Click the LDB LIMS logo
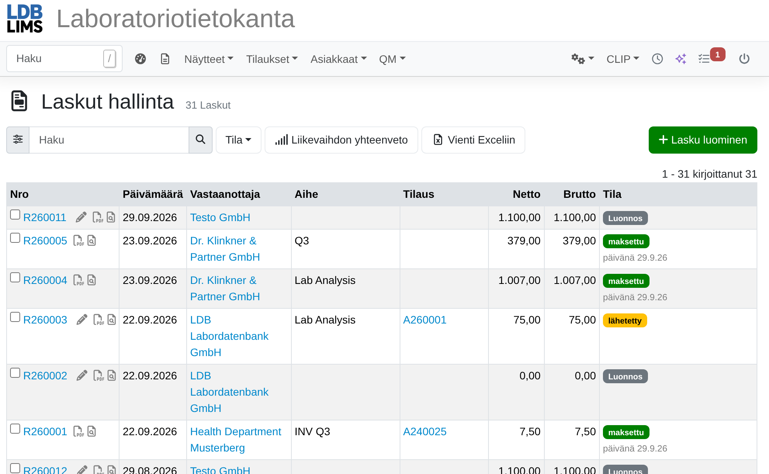This screenshot has width=769, height=474. click(x=25, y=19)
